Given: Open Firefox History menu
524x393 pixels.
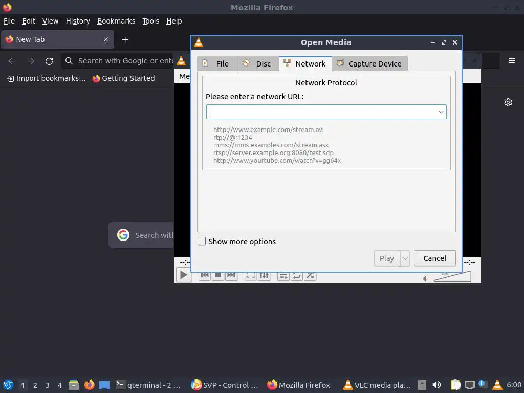Looking at the screenshot, I should coord(78,21).
